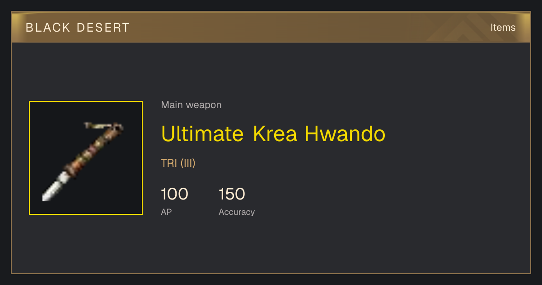
Task: Click the Accuracy stat label
Action: [x=237, y=212]
